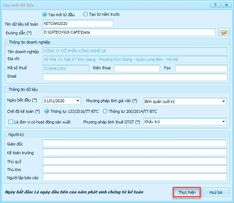Click the Tên doanh nghiệp field
The height and width of the screenshot is (203, 234).
point(135,51)
